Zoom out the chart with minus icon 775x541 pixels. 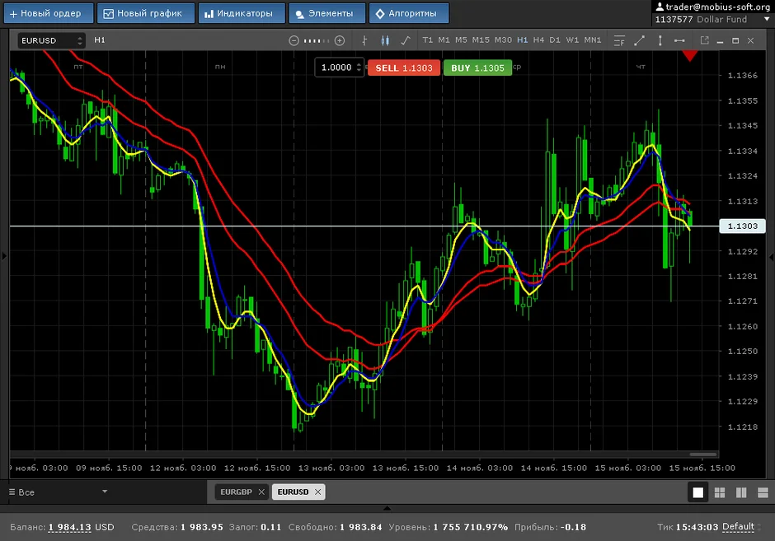coord(294,40)
